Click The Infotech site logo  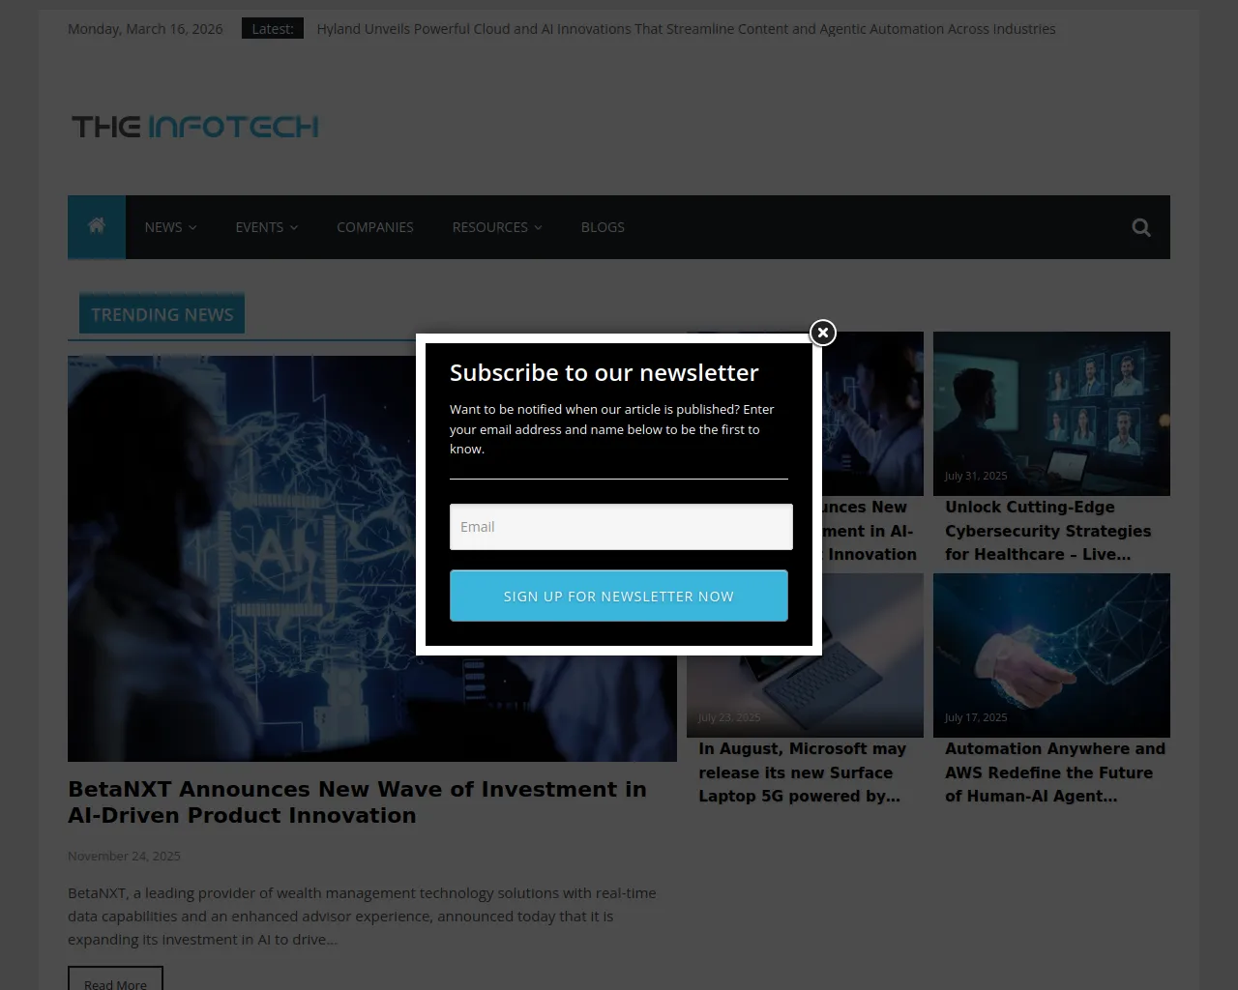194,127
